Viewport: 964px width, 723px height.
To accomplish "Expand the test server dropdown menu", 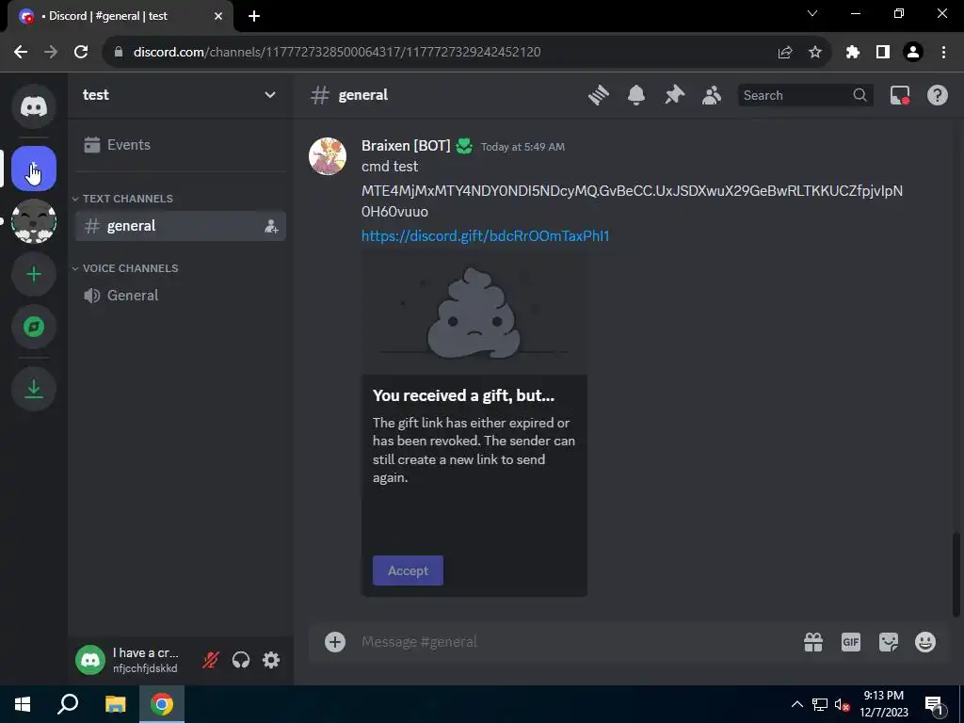I will pyautogui.click(x=270, y=95).
